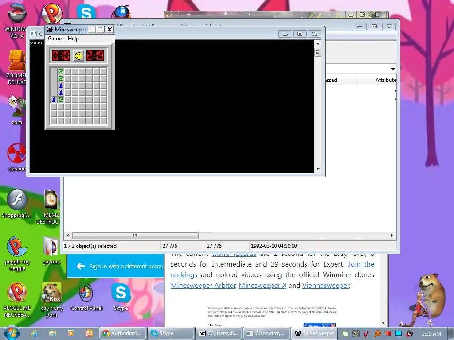454x340 pixels.
Task: Click the taskbar clock showing 1:25 AM
Action: point(431,334)
